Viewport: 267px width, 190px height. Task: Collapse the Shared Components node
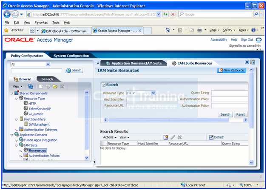[x=12, y=94]
